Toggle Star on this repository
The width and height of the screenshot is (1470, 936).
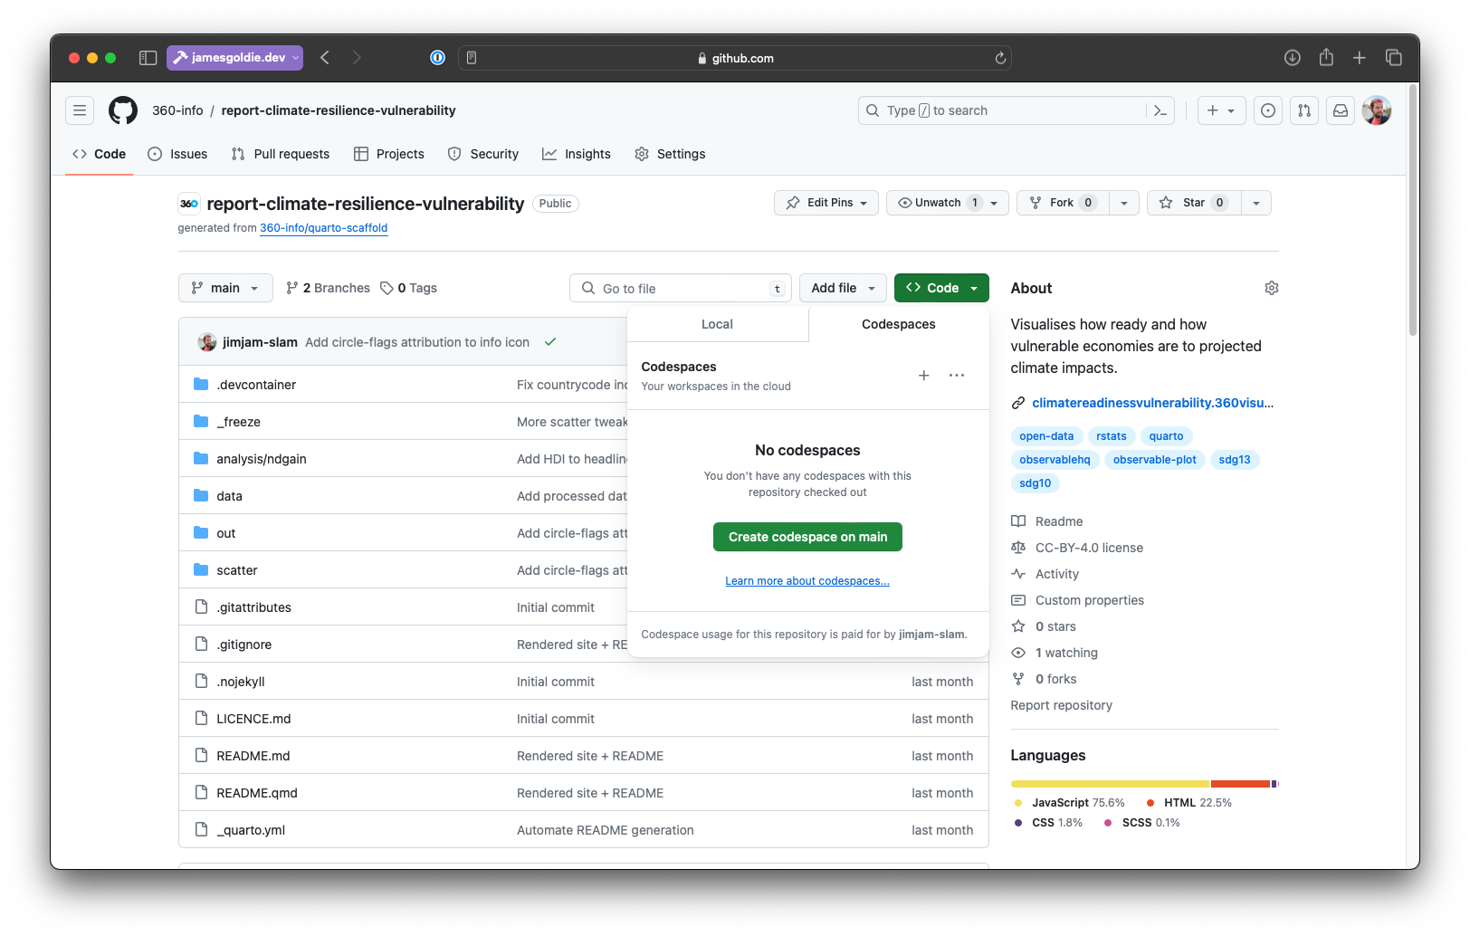coord(1194,203)
